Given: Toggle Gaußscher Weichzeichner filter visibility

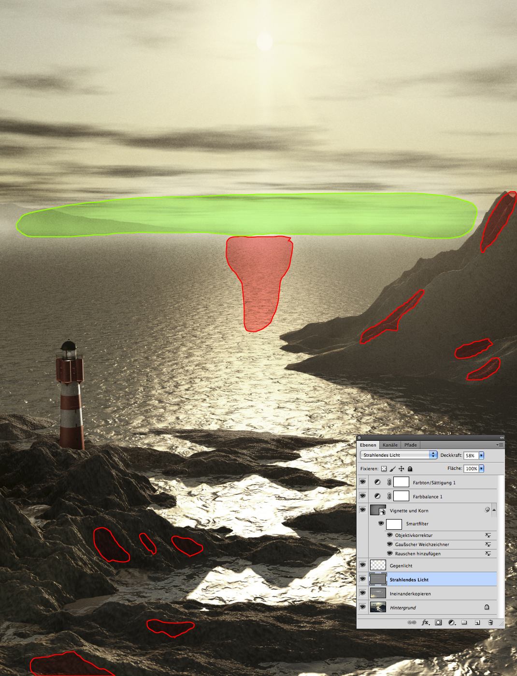Looking at the screenshot, I should click(x=389, y=544).
